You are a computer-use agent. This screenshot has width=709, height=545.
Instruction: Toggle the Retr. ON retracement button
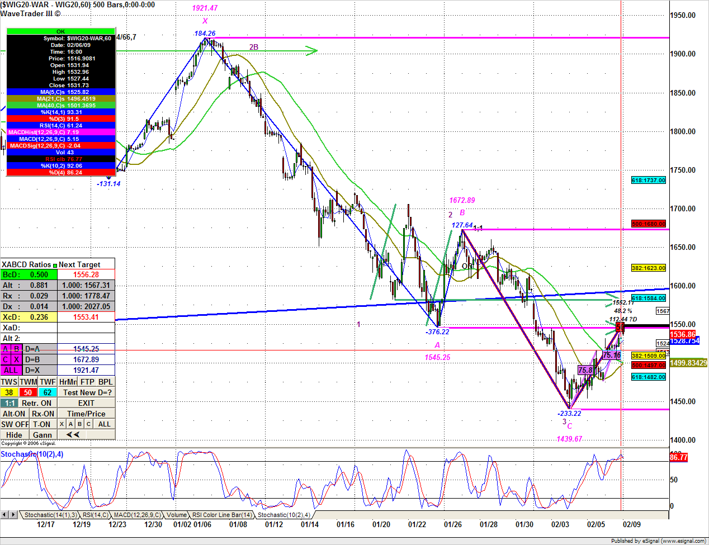(x=38, y=403)
